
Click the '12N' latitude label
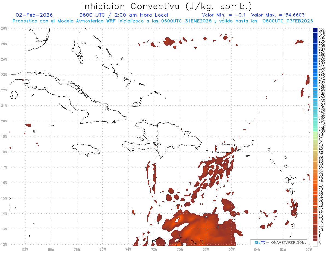[x=4, y=244]
